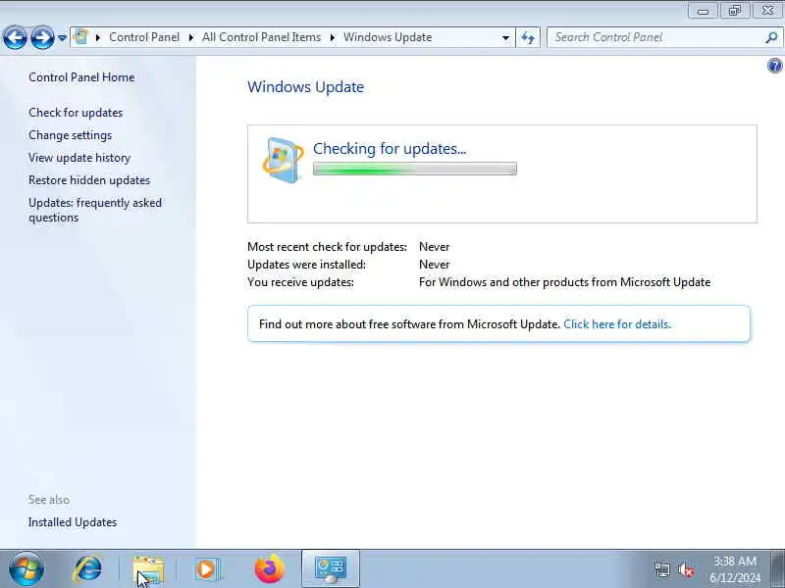Restore down the Windows Update window
The height and width of the screenshot is (588, 785).
734,11
